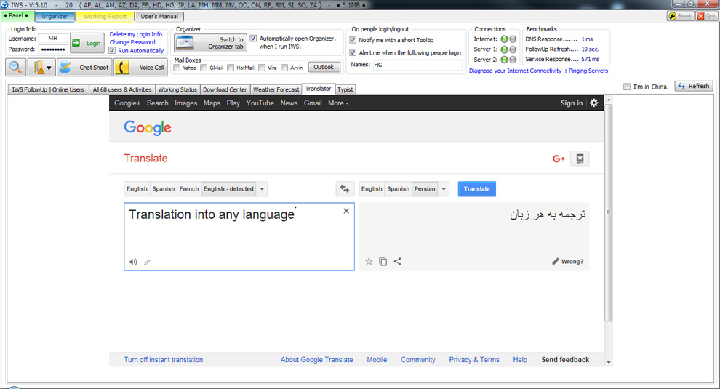This screenshot has width=720, height=389.
Task: Click the source text translation box
Action: coord(239,236)
